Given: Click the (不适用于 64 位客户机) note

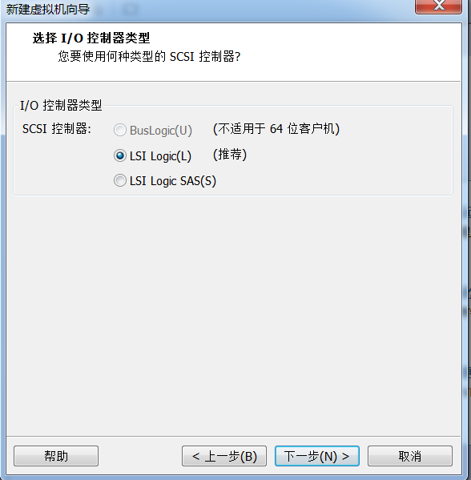Looking at the screenshot, I should (x=276, y=129).
